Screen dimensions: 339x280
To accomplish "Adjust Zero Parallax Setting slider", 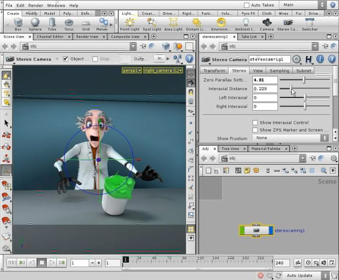I will click(305, 80).
